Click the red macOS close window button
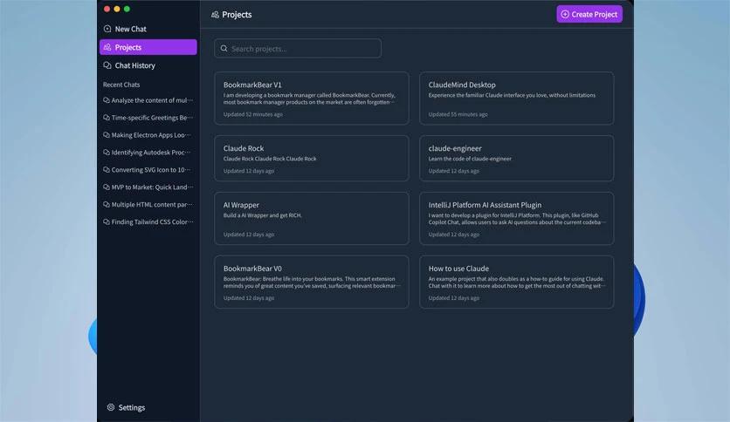 [x=107, y=9]
